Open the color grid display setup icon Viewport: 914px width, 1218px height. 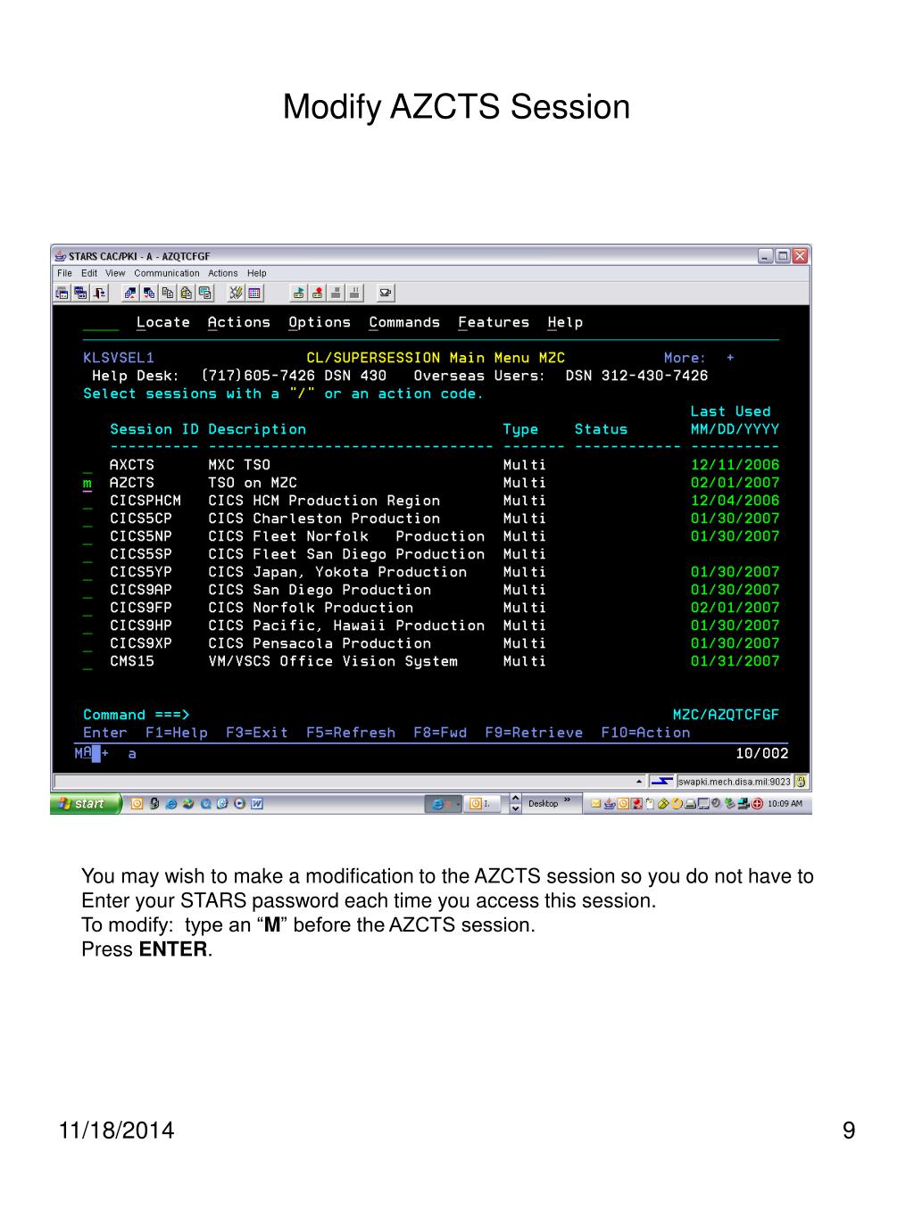255,293
